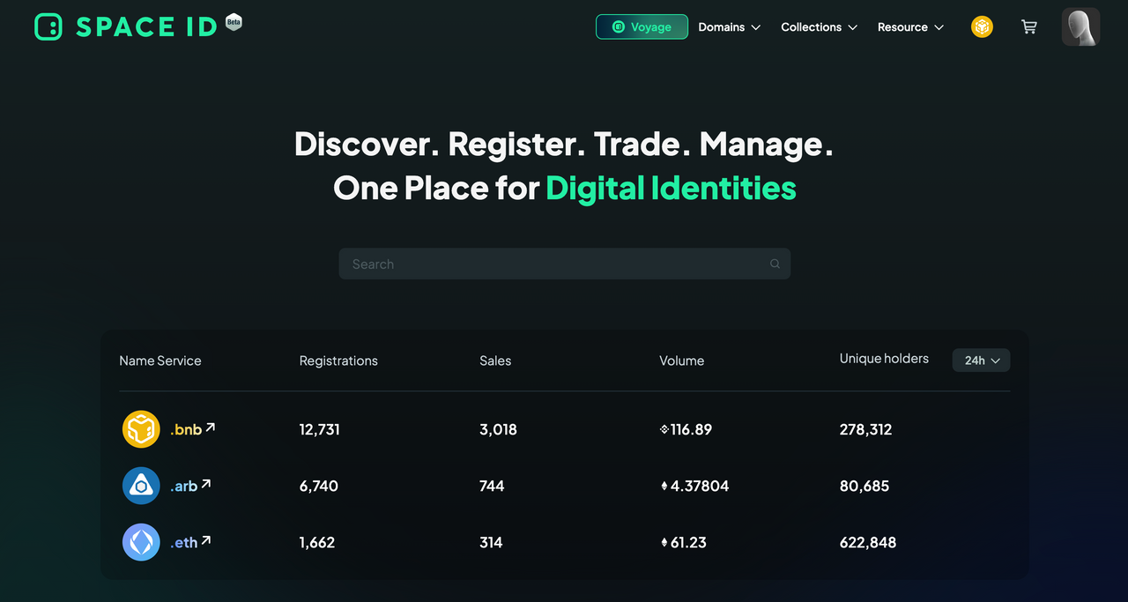The height and width of the screenshot is (602, 1128).
Task: Open the Voyage button
Action: click(x=642, y=26)
